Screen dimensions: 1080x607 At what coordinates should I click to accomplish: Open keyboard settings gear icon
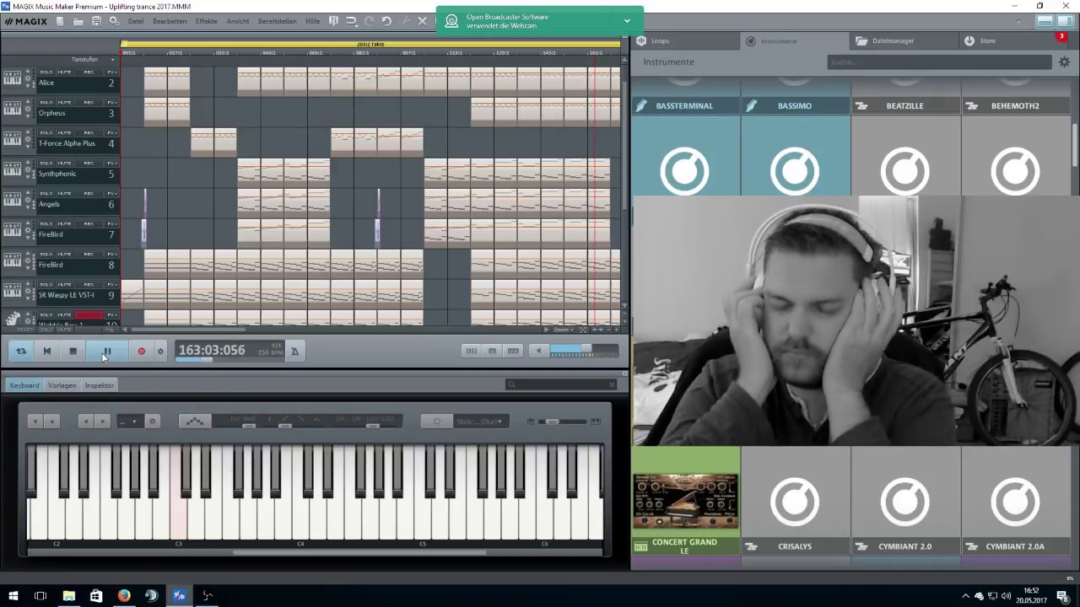153,421
